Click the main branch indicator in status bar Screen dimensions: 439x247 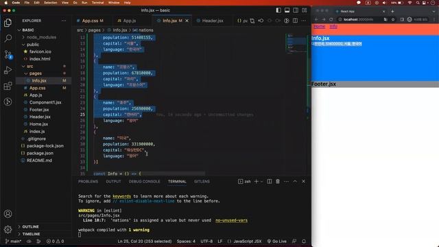tap(14, 241)
